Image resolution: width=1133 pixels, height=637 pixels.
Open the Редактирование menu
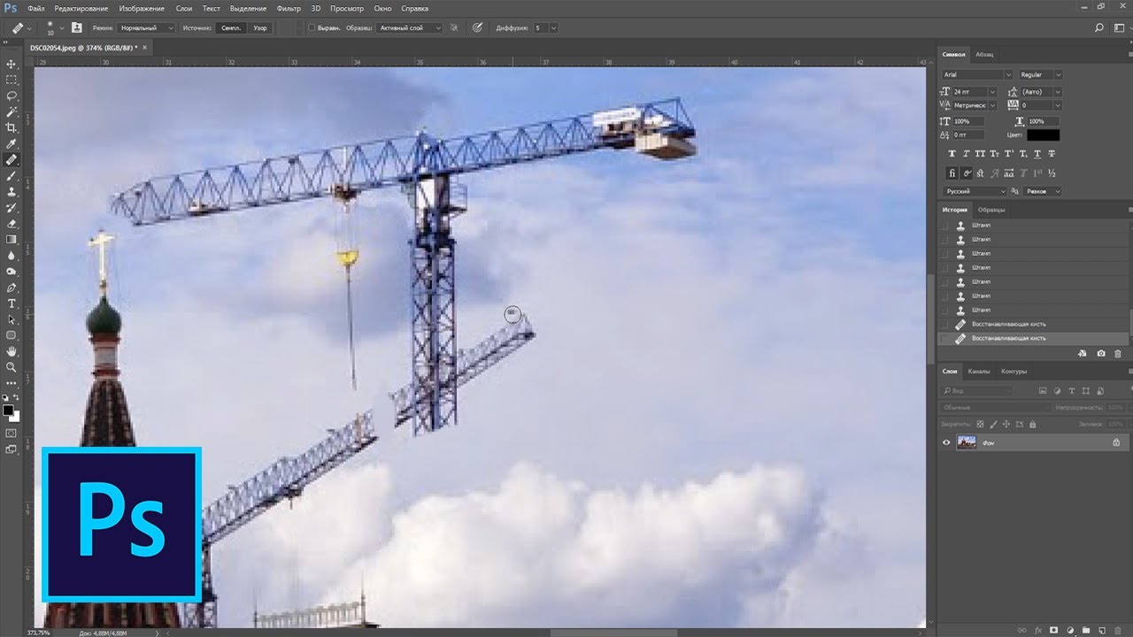click(x=81, y=8)
